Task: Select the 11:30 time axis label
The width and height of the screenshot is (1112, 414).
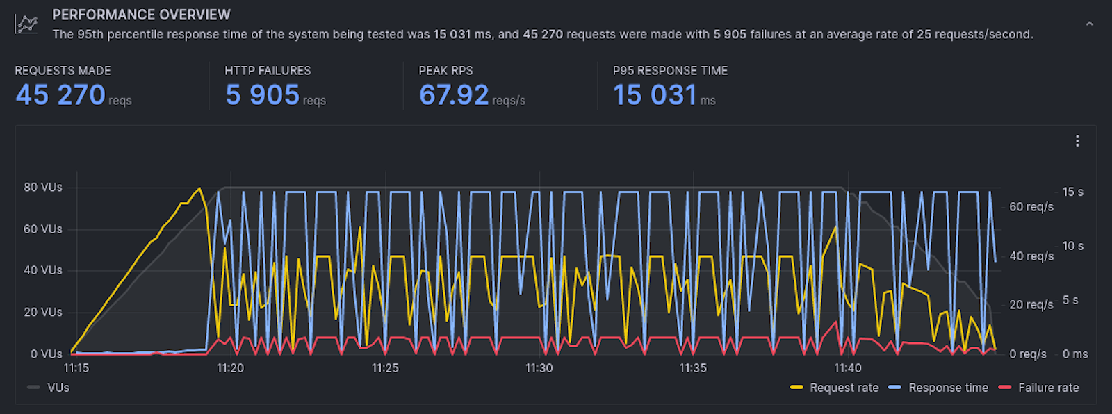Action: [539, 368]
